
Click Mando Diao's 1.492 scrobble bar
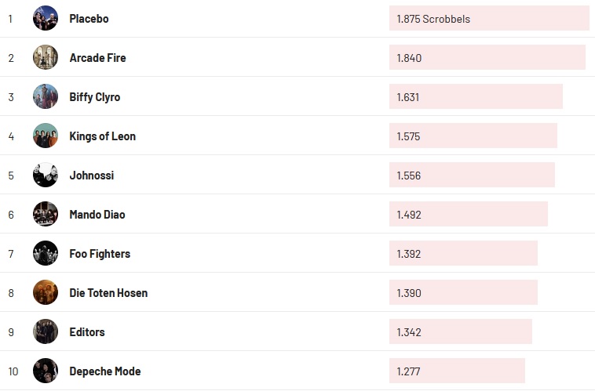click(468, 214)
